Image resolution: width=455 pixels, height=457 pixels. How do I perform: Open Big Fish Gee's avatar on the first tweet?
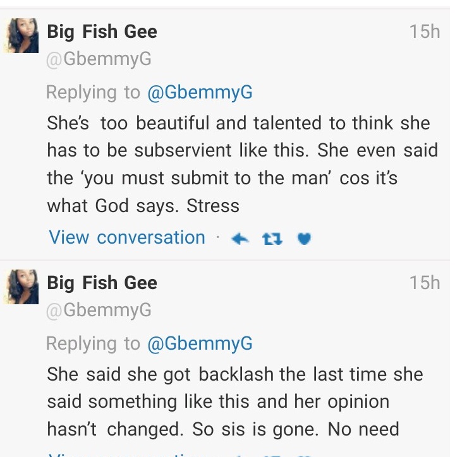(x=22, y=36)
